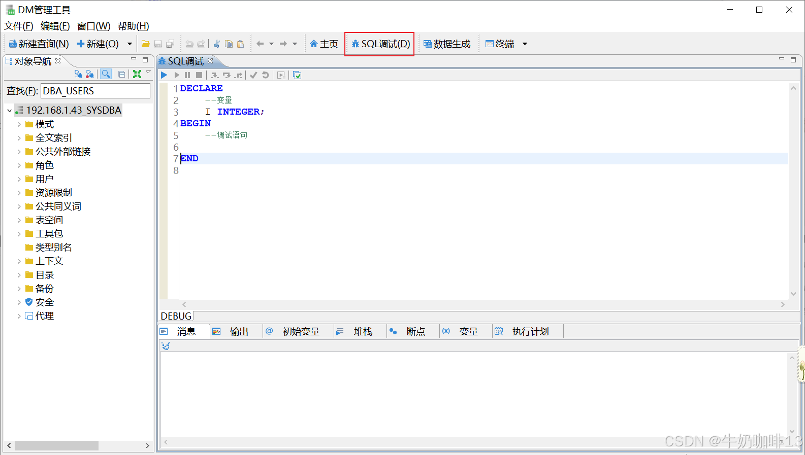
Task: Navigate back with the left arrow
Action: pos(260,44)
